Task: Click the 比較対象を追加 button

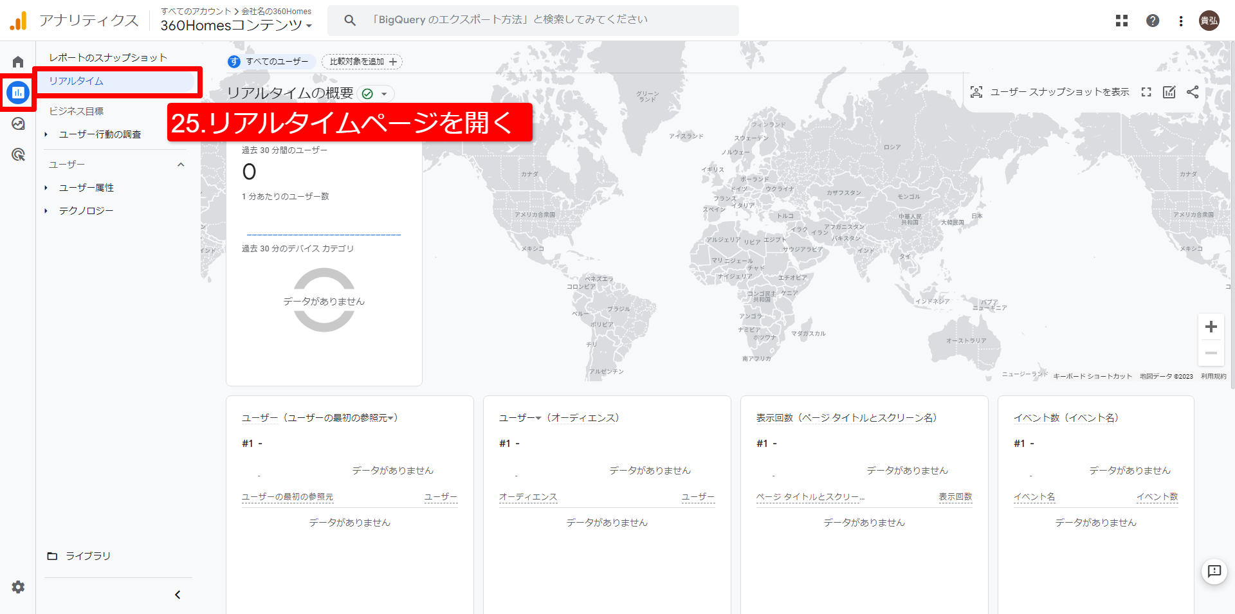Action: click(x=362, y=62)
